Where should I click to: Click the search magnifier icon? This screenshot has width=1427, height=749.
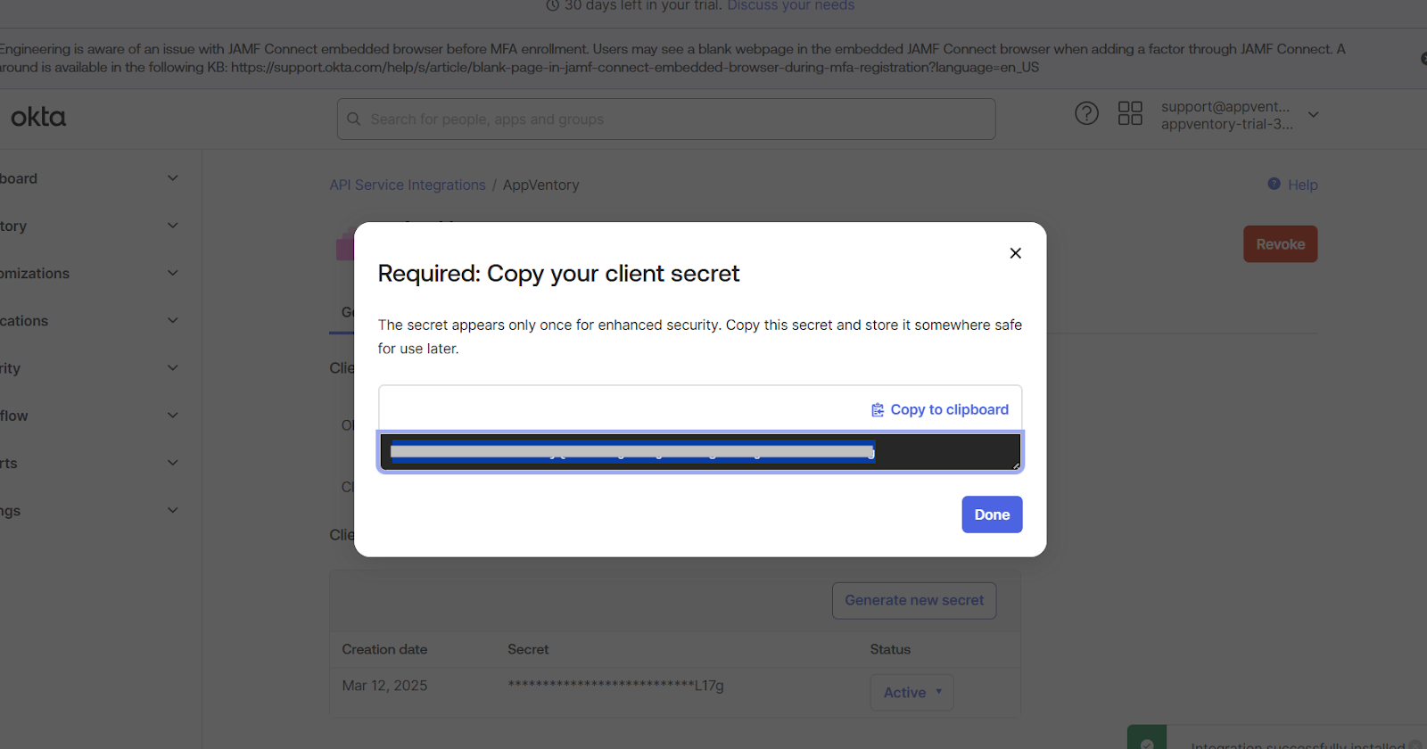point(354,119)
